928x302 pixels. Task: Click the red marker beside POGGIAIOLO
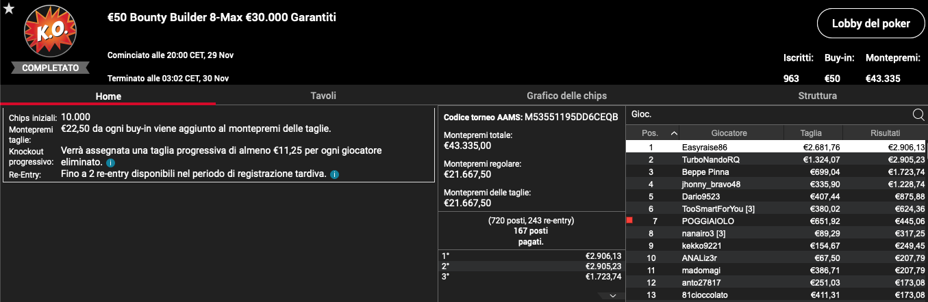click(x=629, y=220)
